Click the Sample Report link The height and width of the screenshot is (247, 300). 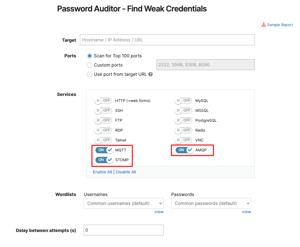click(280, 25)
